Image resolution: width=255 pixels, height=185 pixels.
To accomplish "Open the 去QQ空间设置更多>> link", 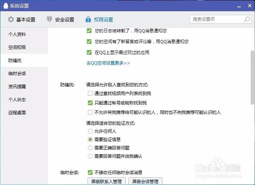I will (108, 63).
